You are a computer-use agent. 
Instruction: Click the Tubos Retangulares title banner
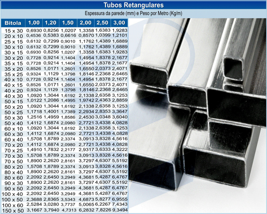coord(134,5)
